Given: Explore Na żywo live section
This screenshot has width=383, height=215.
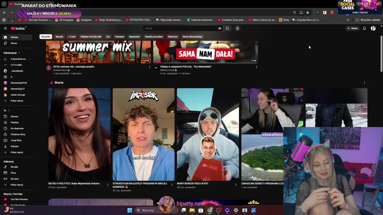Looking at the screenshot, I should tap(17, 179).
